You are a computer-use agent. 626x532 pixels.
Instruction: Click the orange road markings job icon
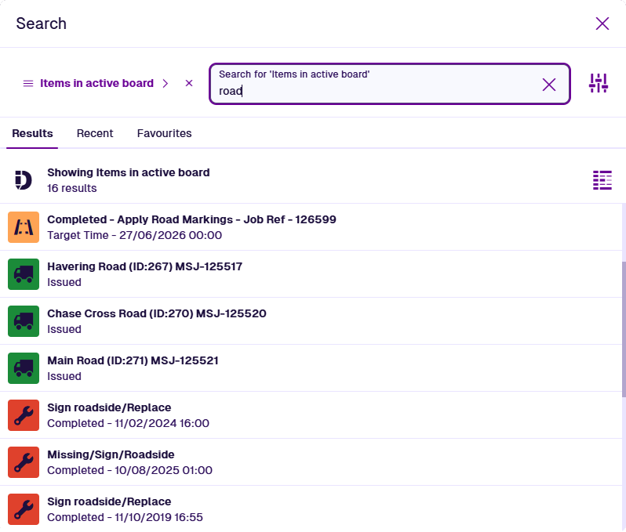point(24,227)
